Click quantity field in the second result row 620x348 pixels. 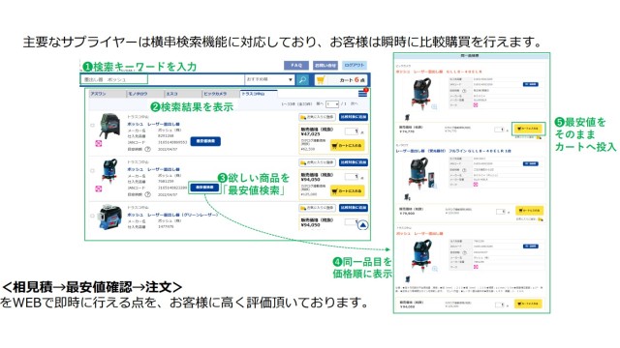(352, 177)
